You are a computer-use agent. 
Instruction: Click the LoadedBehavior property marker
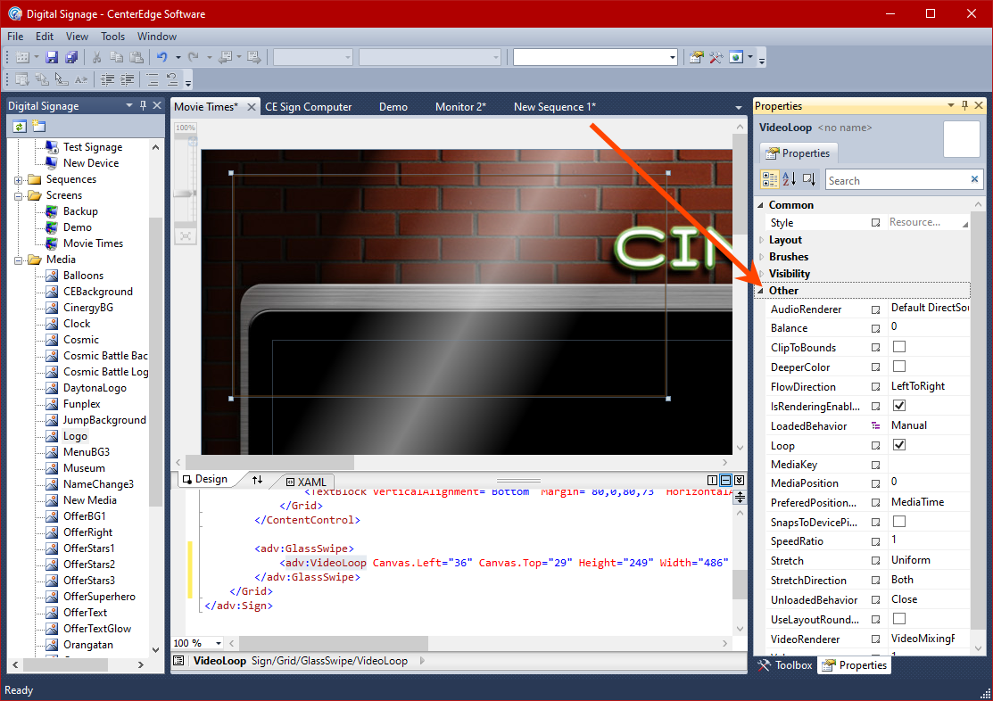click(875, 425)
